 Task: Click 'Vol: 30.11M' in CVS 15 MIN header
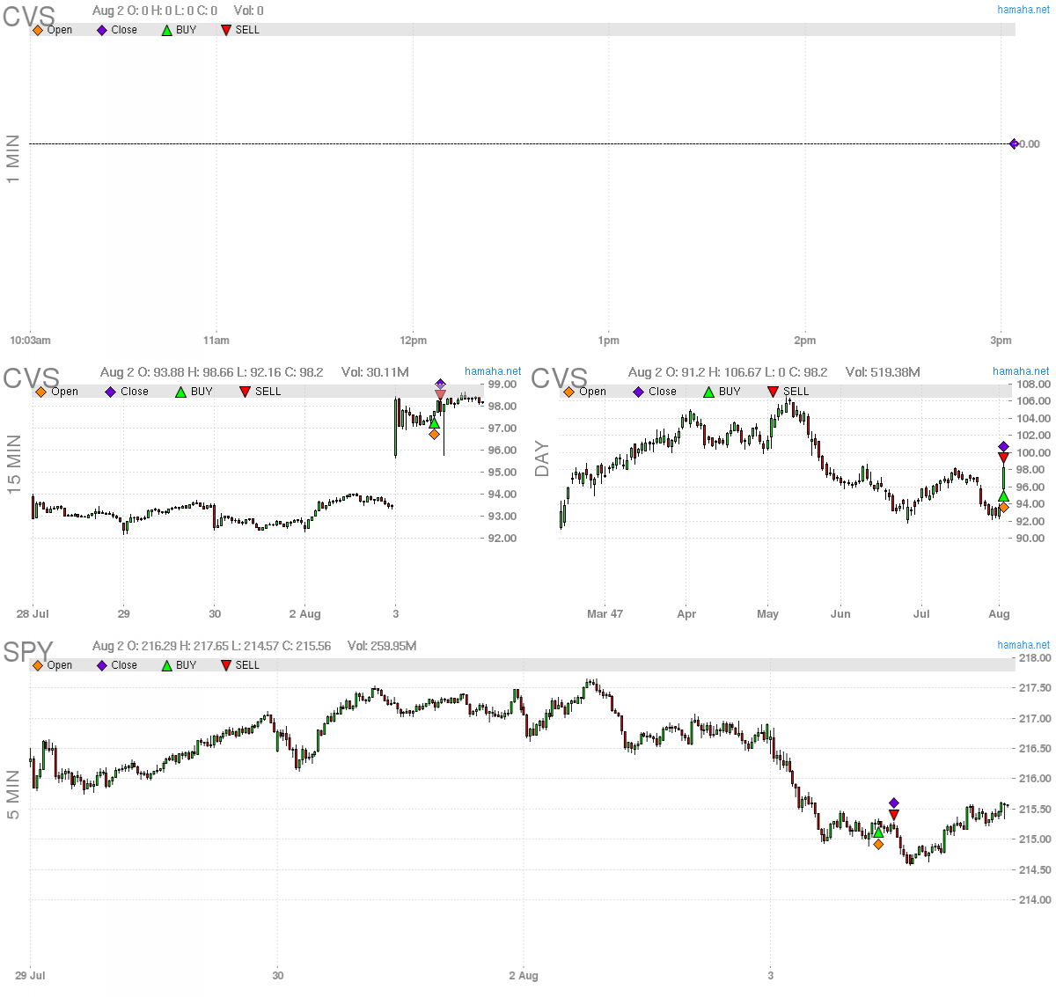375,372
